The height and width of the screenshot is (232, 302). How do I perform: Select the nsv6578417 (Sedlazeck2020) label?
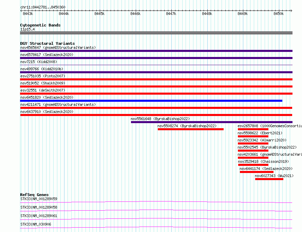[x=47, y=55]
